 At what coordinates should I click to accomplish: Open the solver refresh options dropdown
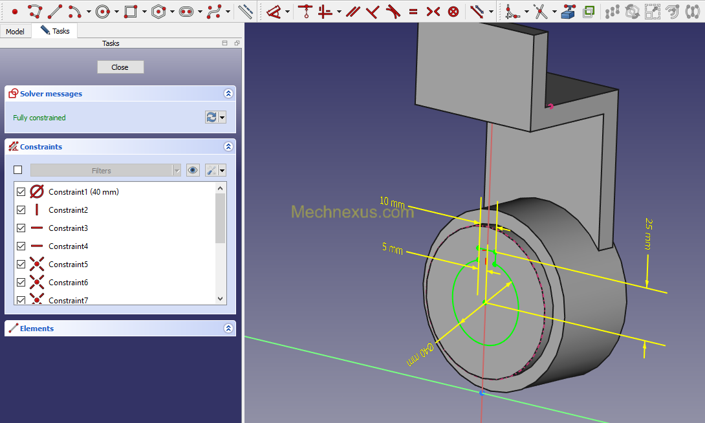(x=222, y=117)
